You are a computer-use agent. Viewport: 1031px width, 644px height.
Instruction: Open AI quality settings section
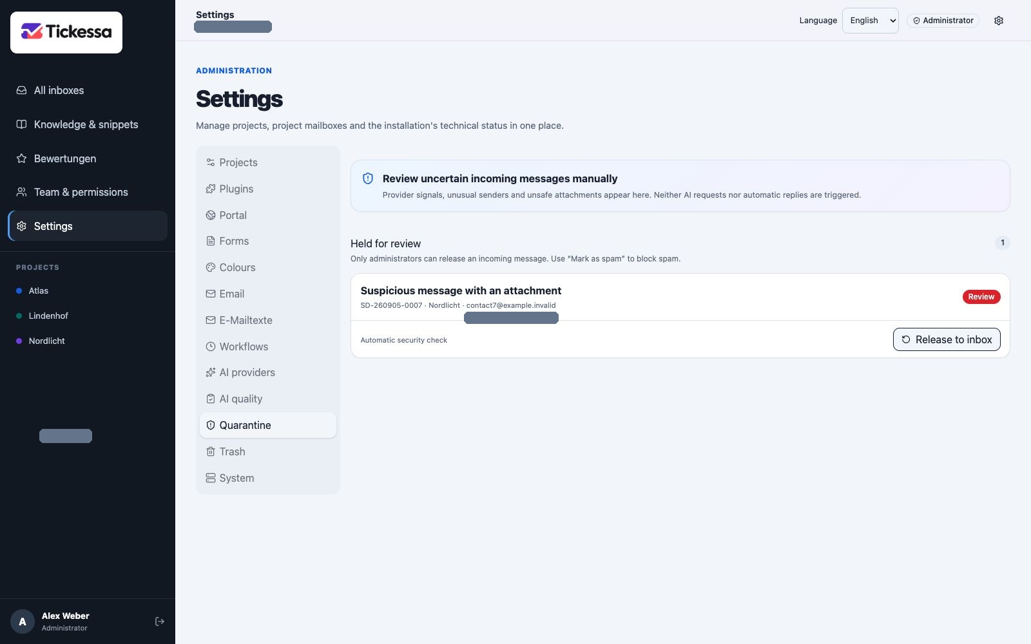[268, 399]
